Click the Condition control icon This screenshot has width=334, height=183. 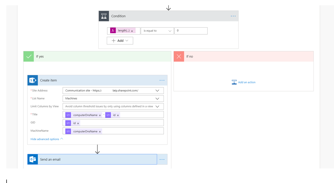click(104, 16)
